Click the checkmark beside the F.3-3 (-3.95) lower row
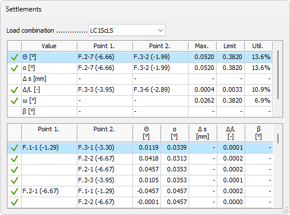This screenshot has width=290, height=215. tap(14, 180)
